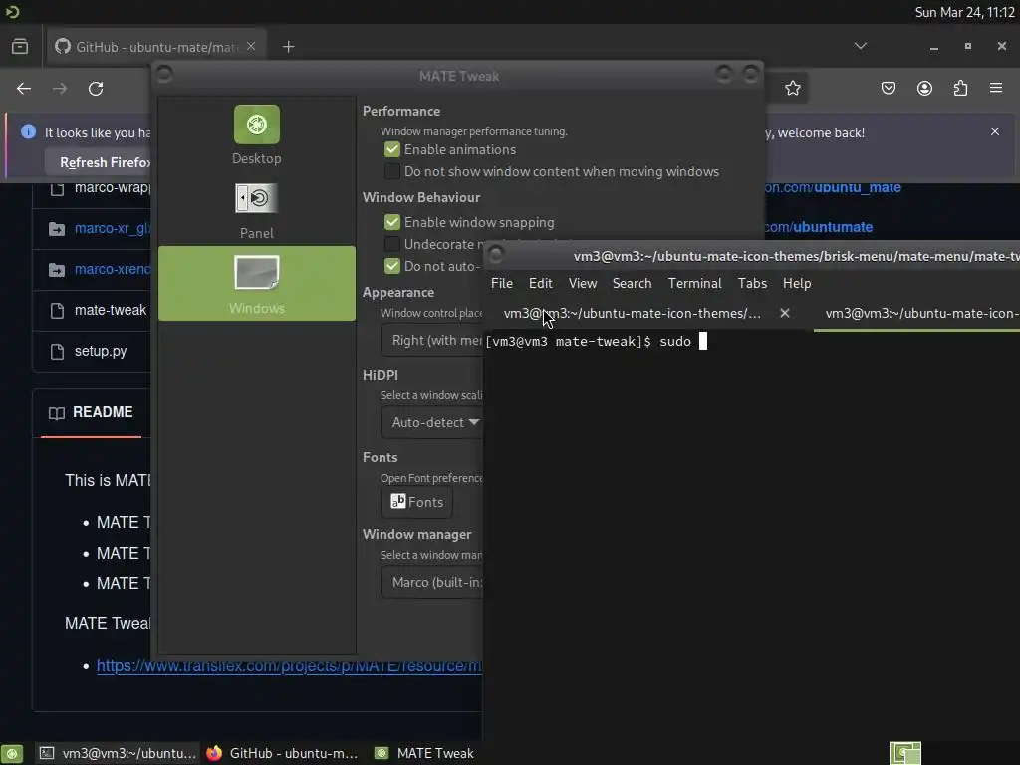Open a new Firefox tab
Screen dimensions: 1020x765
tap(289, 47)
